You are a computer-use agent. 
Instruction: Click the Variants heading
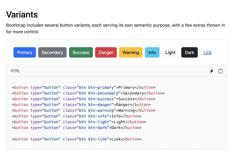22,14
